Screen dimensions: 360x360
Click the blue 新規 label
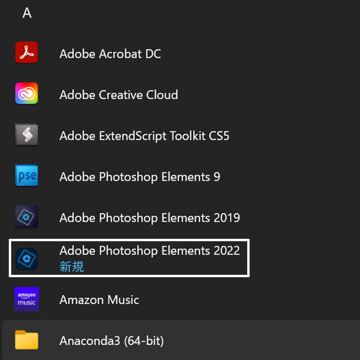[72, 267]
